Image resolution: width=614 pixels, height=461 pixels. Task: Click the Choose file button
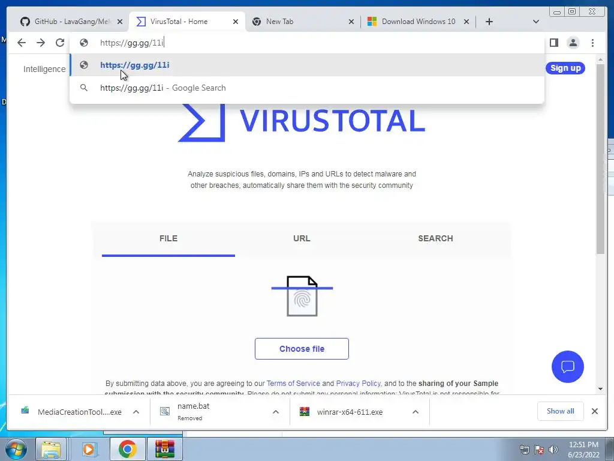tap(302, 349)
